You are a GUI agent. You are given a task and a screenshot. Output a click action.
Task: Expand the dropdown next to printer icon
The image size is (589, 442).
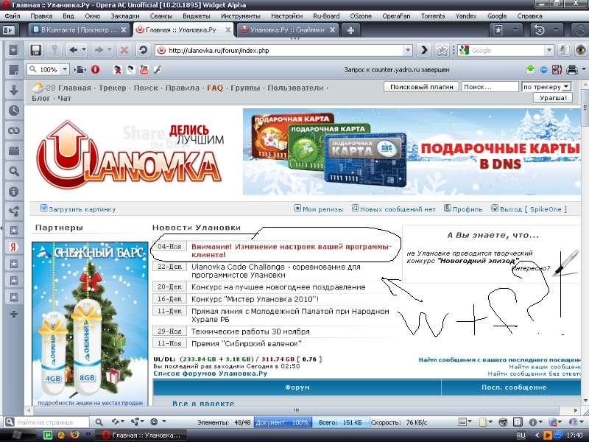(584, 69)
